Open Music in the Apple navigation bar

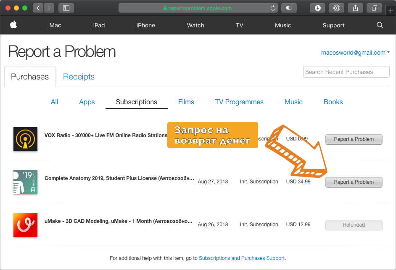click(283, 25)
